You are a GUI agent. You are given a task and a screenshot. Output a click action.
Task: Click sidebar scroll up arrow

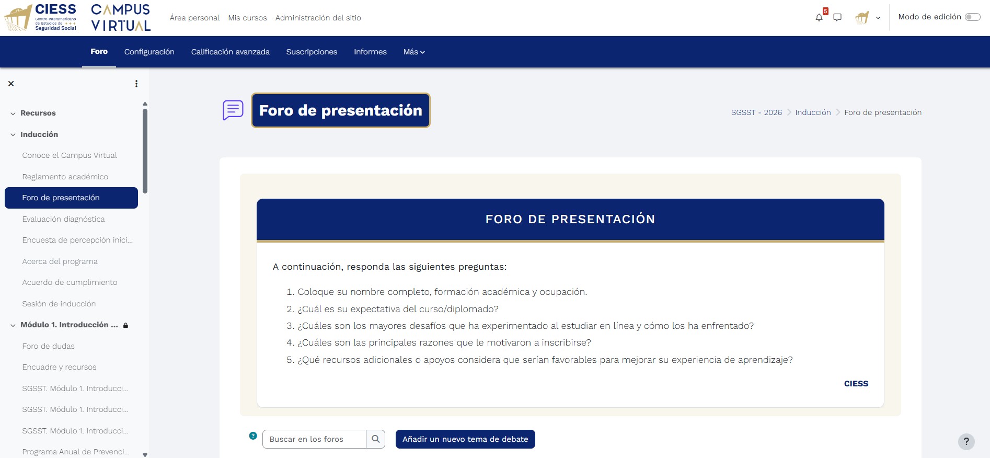[145, 104]
